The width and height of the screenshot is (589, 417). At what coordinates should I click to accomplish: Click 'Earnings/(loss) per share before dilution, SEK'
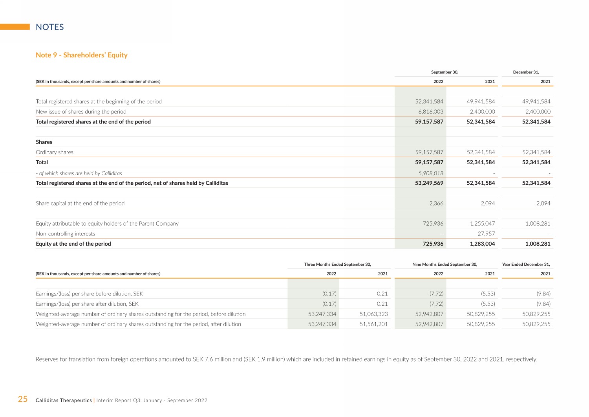(90, 294)
